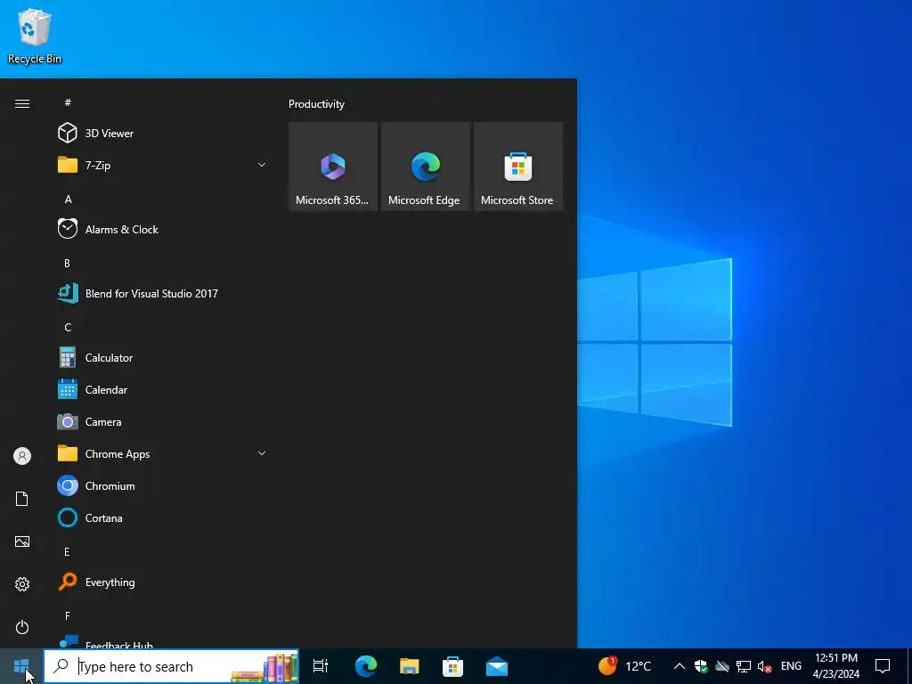Launch Microsoft Edge from the taskbar
This screenshot has width=912, height=684.
[x=366, y=666]
